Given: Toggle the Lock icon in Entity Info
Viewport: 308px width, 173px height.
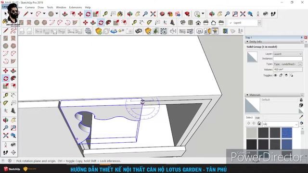Looking at the screenshot, I should 281,75.
